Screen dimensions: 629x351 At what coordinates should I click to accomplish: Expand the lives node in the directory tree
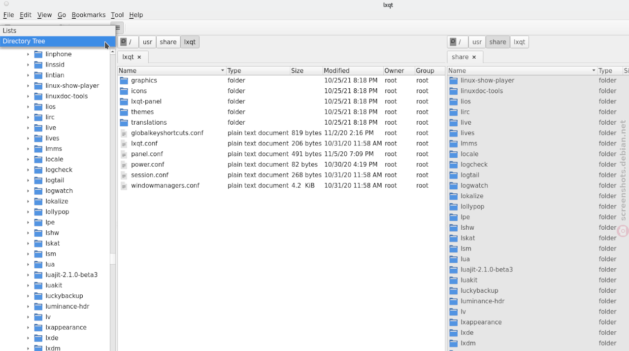click(28, 139)
